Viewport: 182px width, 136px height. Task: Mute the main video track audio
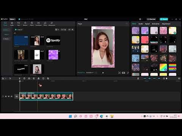coord(11,96)
